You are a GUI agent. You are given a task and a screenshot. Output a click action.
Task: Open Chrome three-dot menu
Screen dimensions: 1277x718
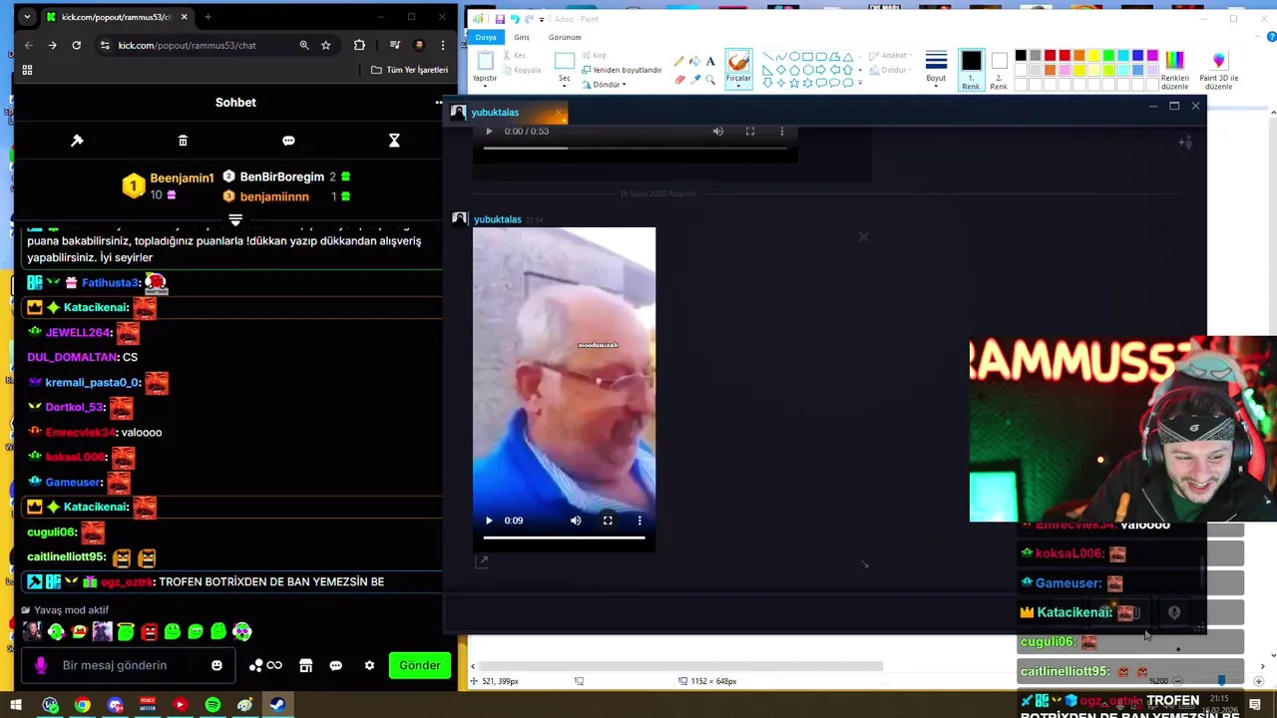[x=442, y=45]
